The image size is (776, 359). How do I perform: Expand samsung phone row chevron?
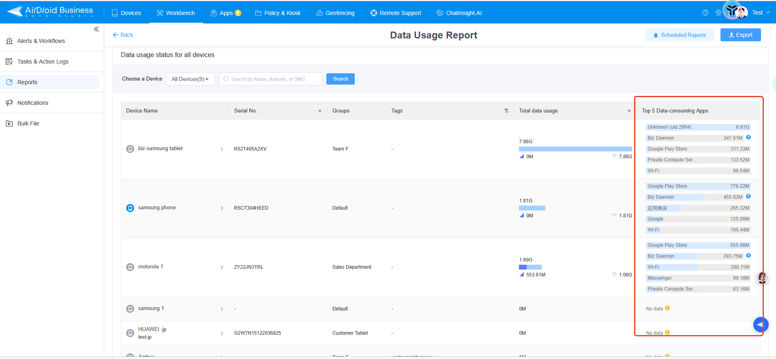click(222, 208)
